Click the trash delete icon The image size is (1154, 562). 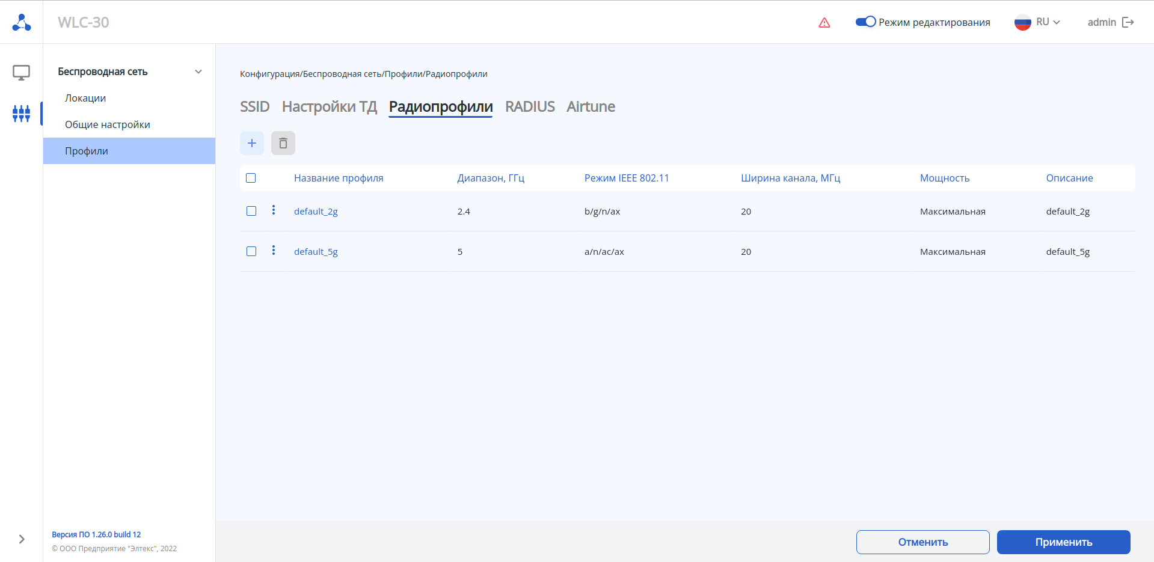point(283,143)
